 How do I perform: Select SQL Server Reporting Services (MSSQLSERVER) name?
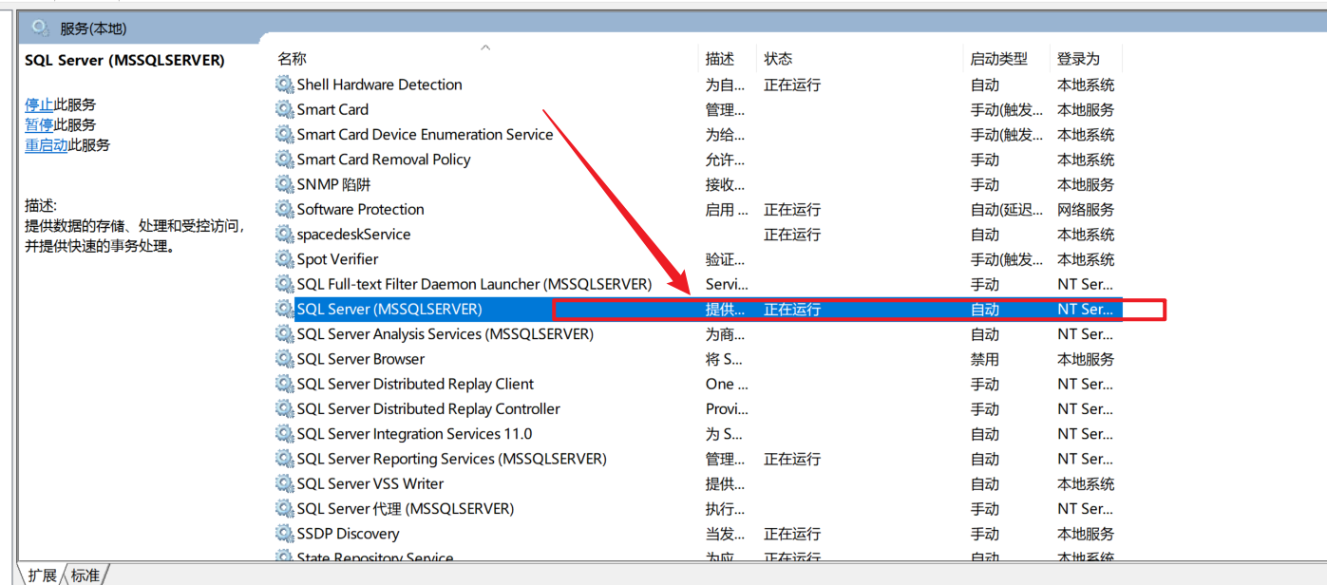tap(451, 459)
